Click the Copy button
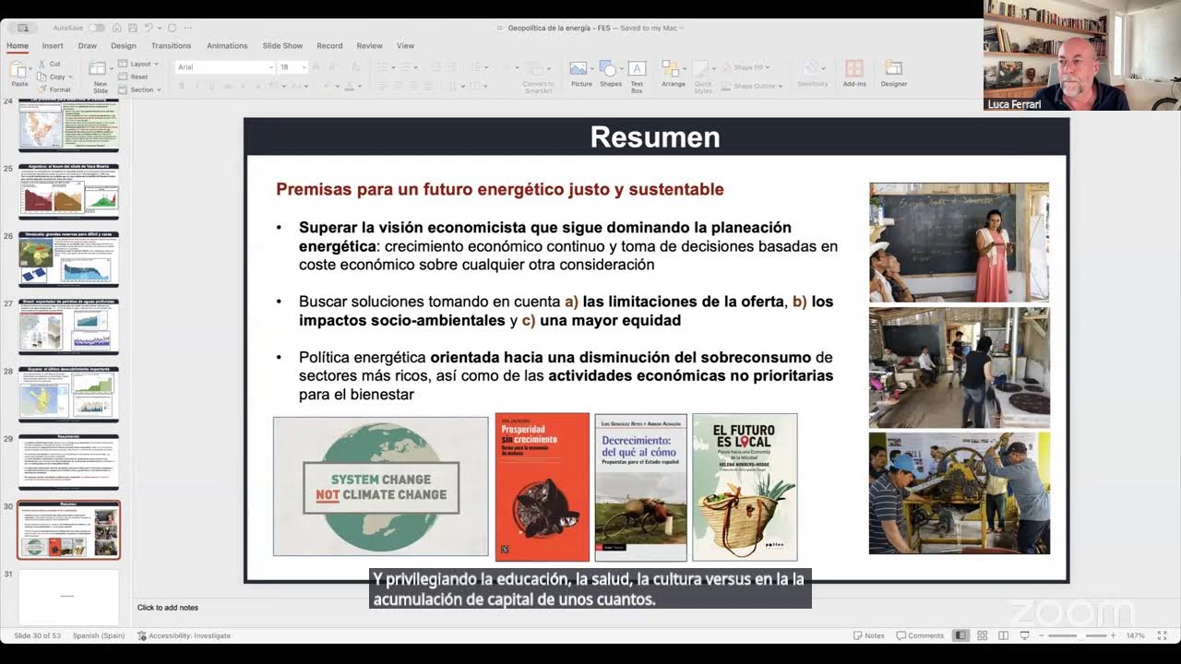This screenshot has height=664, width=1181. (53, 77)
